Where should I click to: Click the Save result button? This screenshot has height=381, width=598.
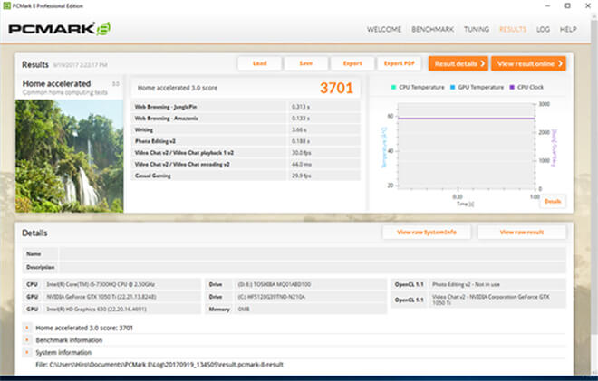coord(306,63)
